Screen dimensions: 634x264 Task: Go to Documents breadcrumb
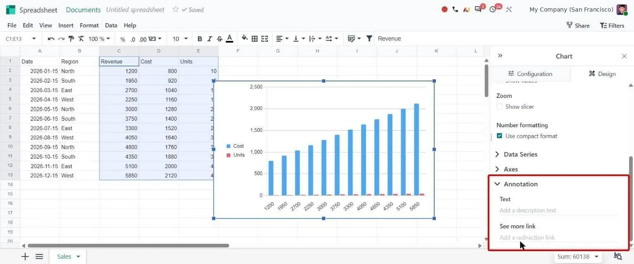coord(83,10)
